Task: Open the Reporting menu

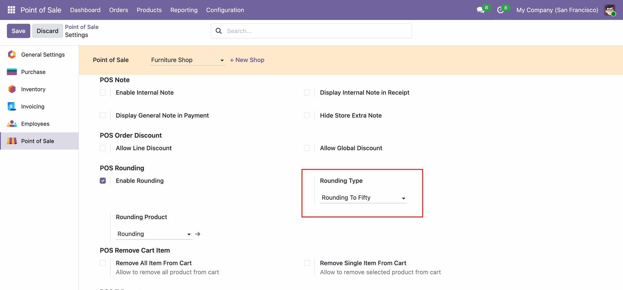Action: tap(184, 10)
